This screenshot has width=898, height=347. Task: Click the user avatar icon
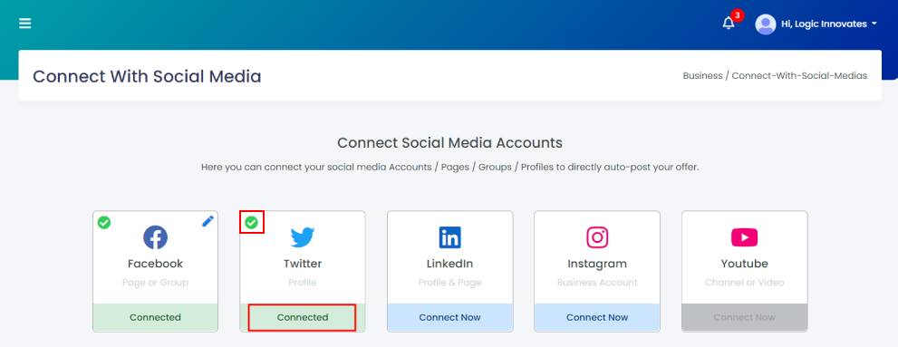tap(765, 24)
